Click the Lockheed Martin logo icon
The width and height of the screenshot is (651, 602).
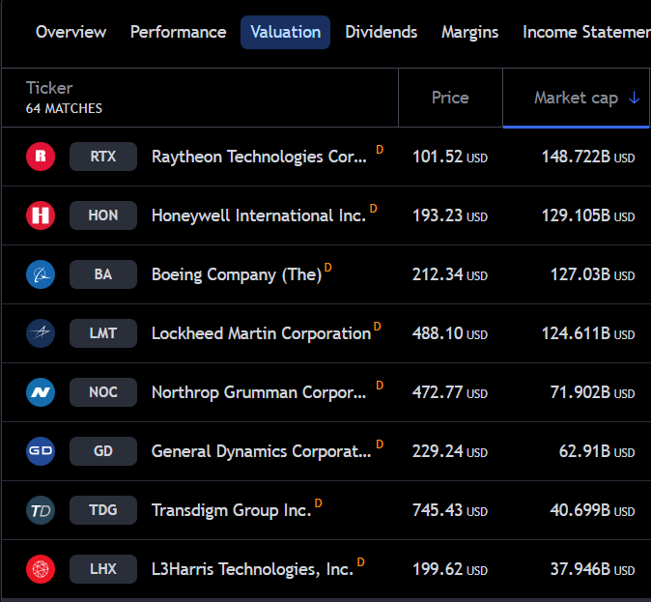click(41, 333)
